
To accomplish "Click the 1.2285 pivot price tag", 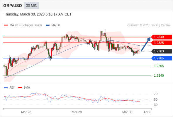I will (162, 58).
